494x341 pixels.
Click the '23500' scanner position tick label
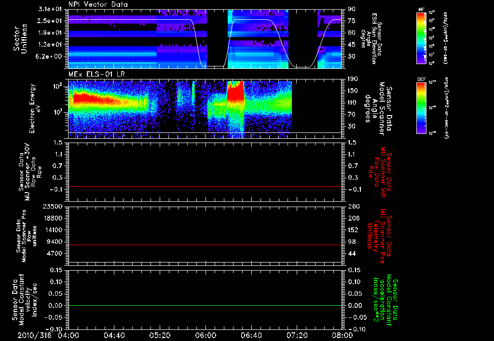coord(52,206)
